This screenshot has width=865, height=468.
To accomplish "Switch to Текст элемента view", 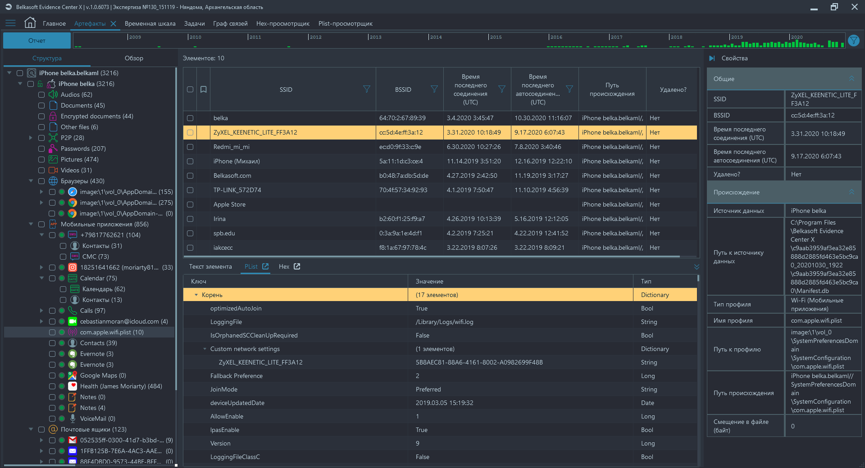I will point(210,266).
